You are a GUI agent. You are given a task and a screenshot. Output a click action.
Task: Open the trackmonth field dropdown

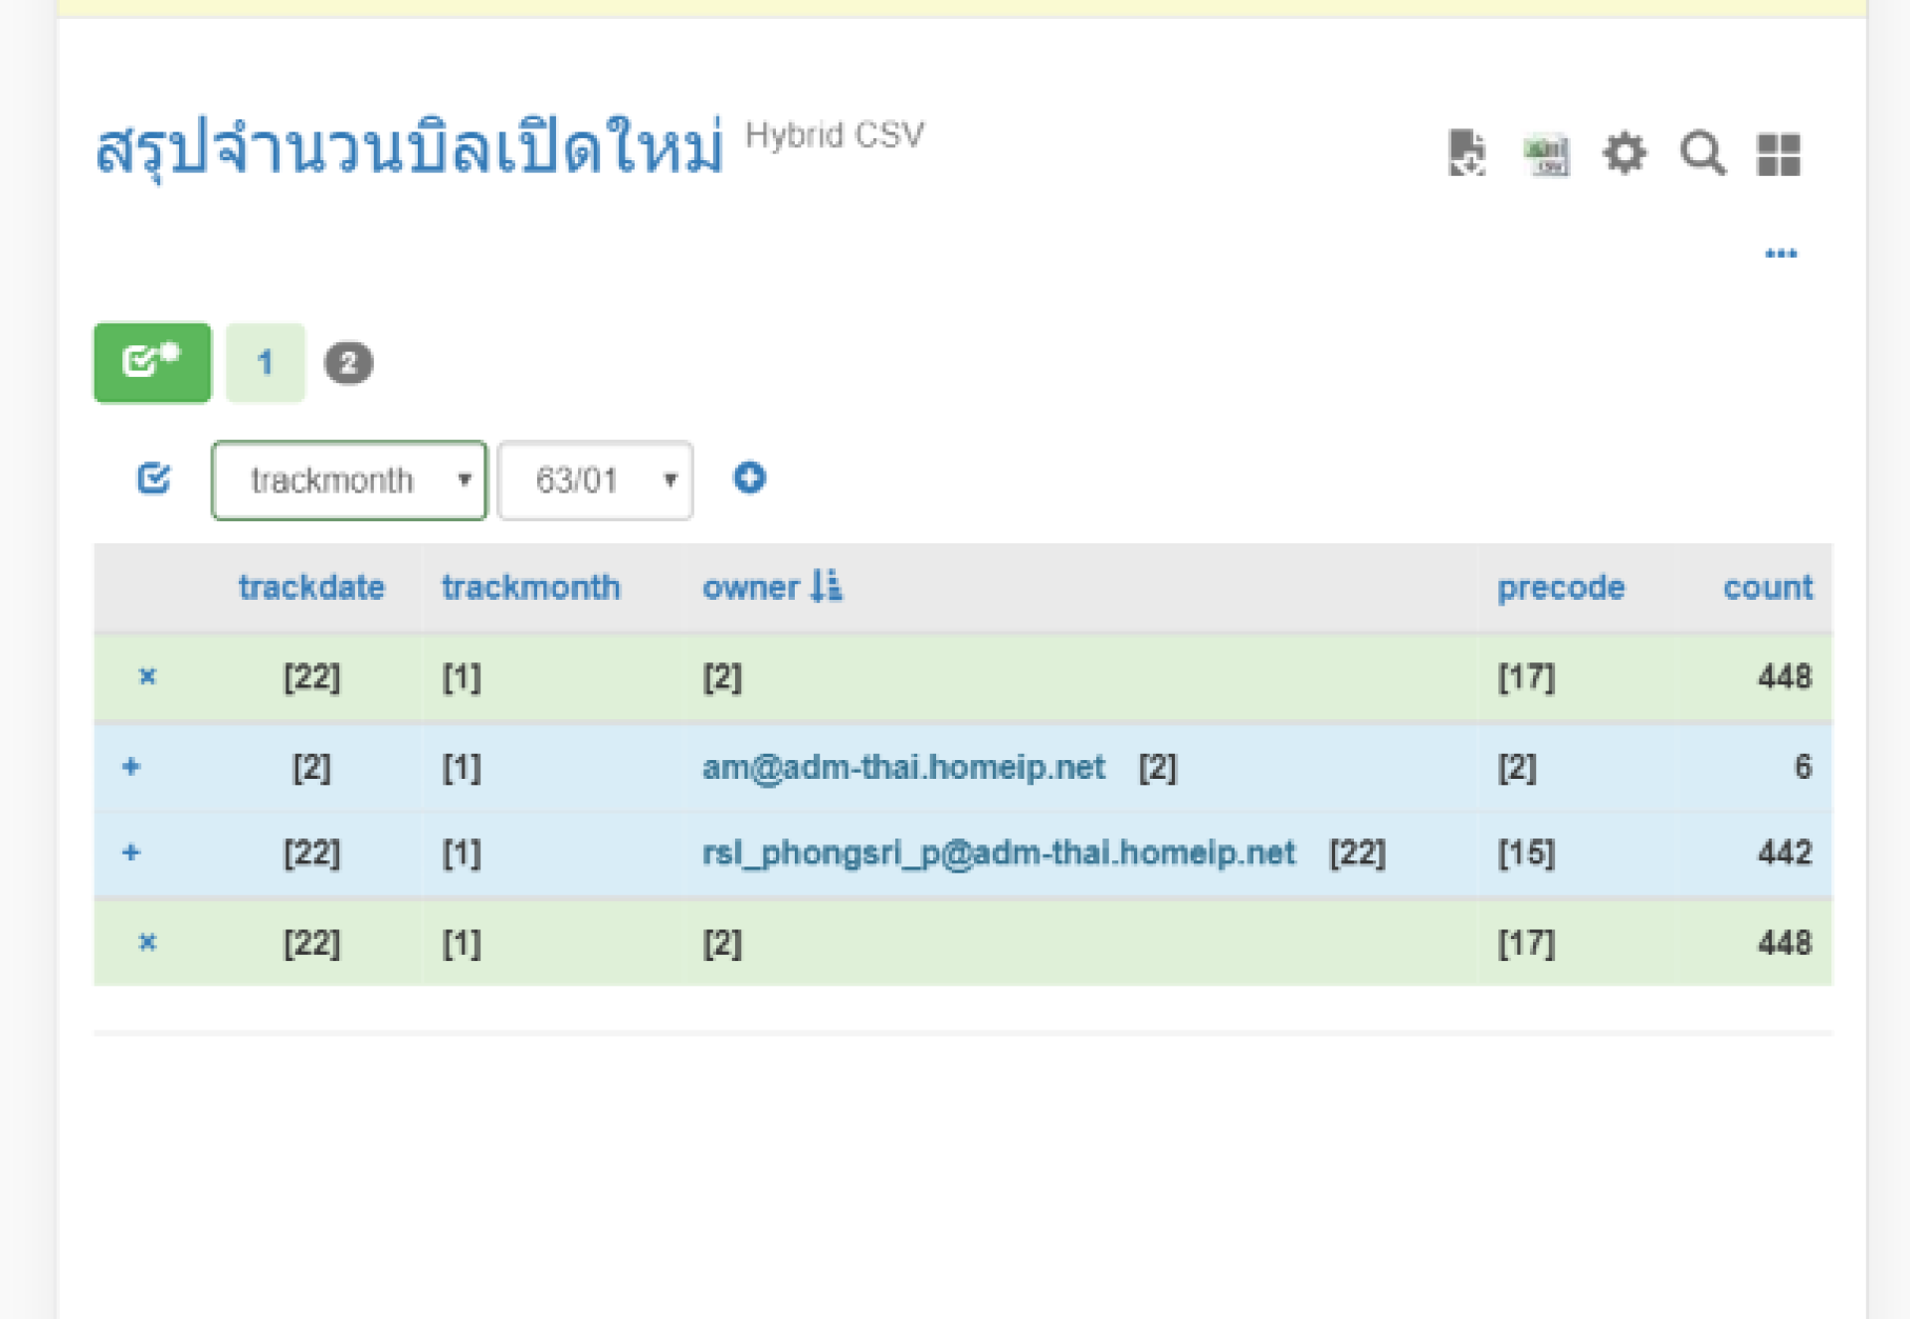[x=349, y=480]
